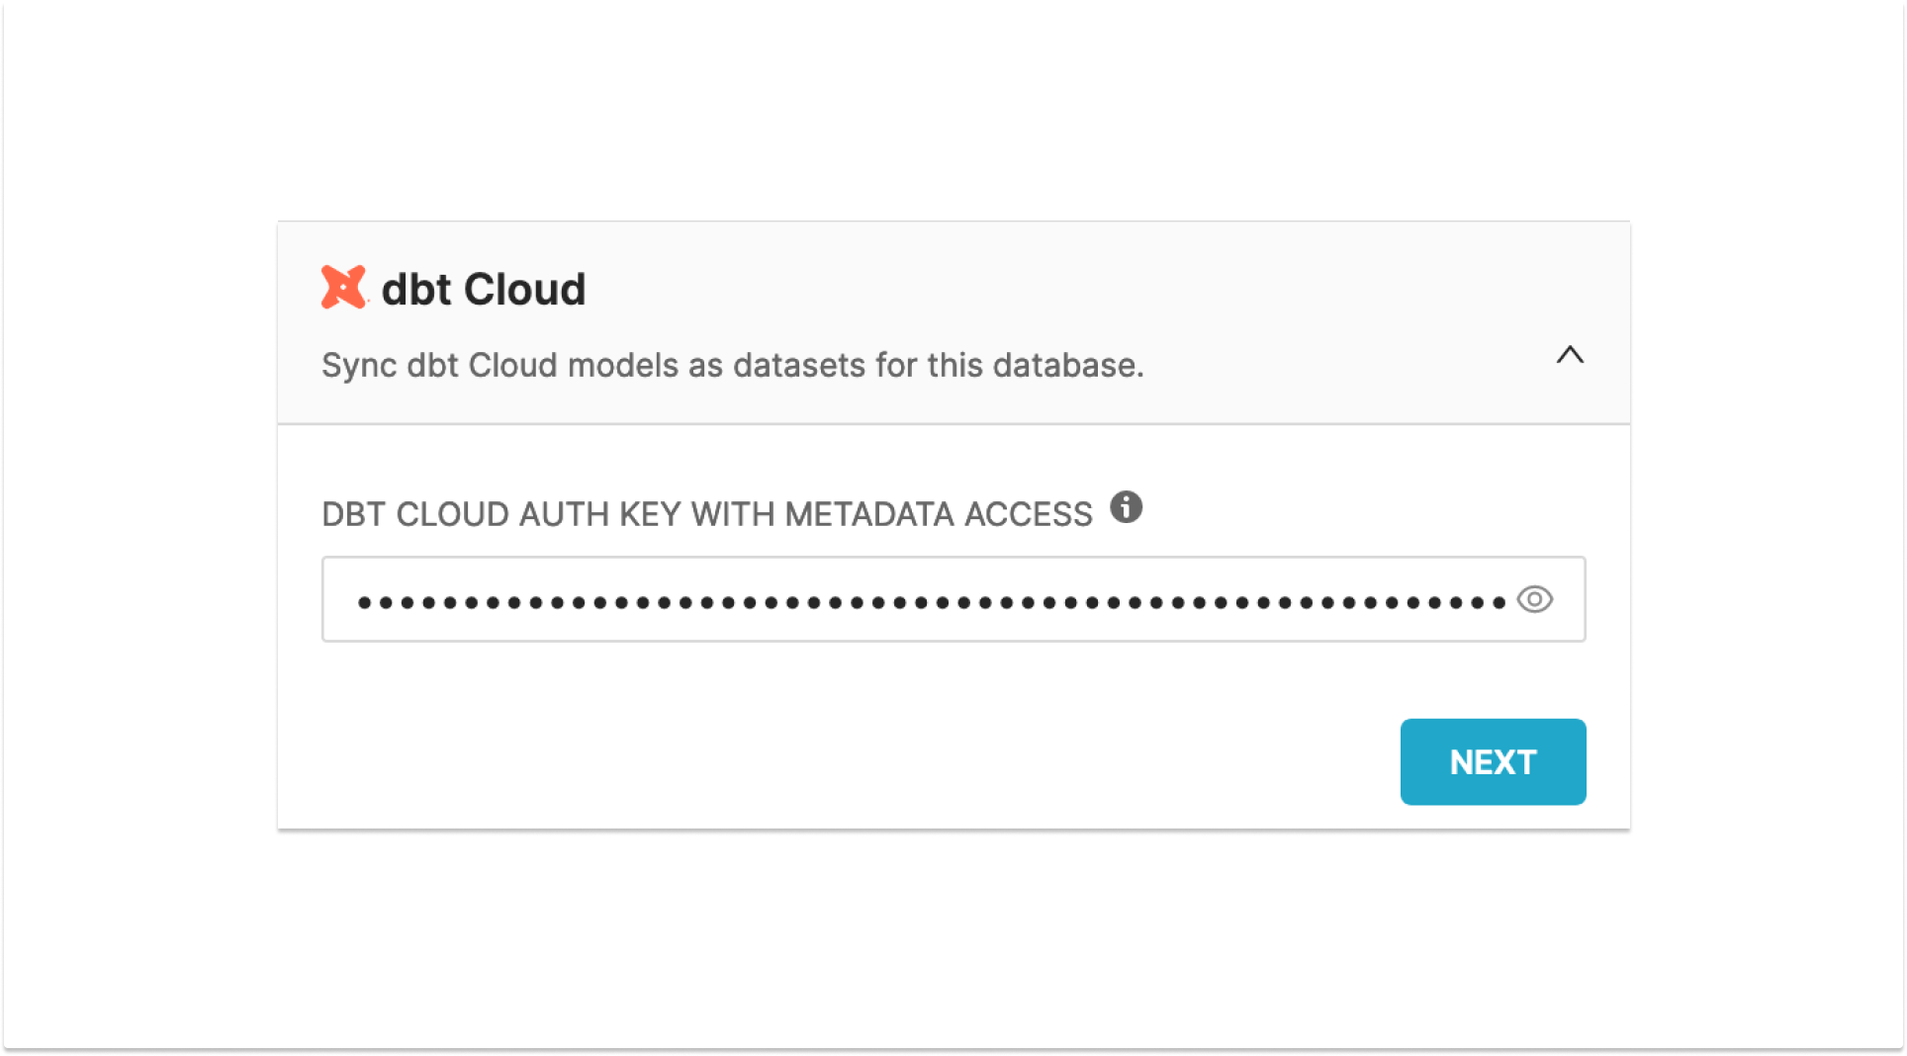Screen dimensions: 1907x1056
Task: Click the upward chevron in the header
Action: (x=1570, y=356)
